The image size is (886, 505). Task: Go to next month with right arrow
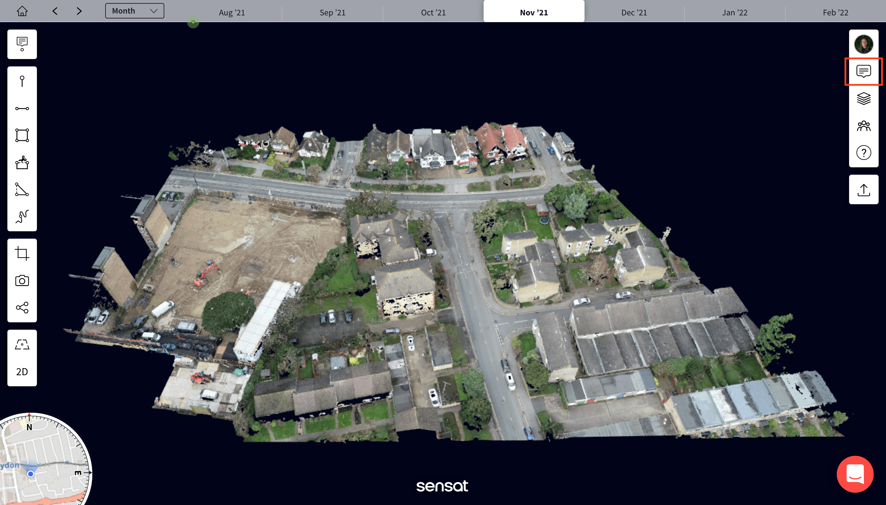pos(79,11)
